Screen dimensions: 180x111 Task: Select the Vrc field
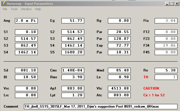click(26, 88)
